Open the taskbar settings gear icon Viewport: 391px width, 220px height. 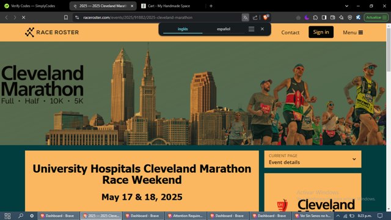tap(32, 216)
